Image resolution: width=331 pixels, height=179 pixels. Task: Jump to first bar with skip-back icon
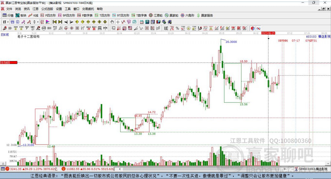(x=54, y=22)
